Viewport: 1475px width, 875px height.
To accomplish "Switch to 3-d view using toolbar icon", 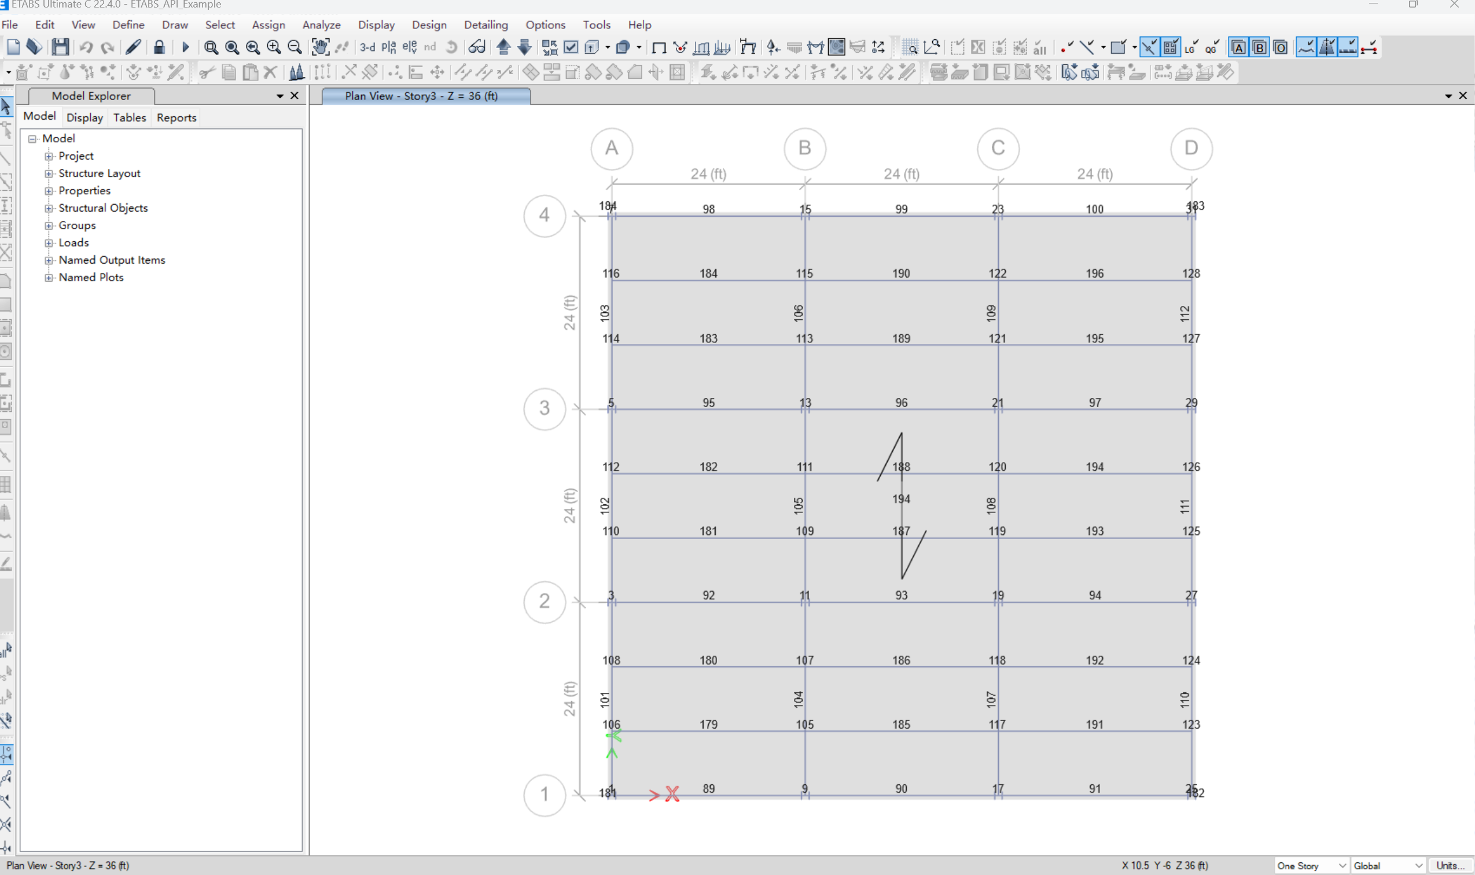I will coord(367,47).
